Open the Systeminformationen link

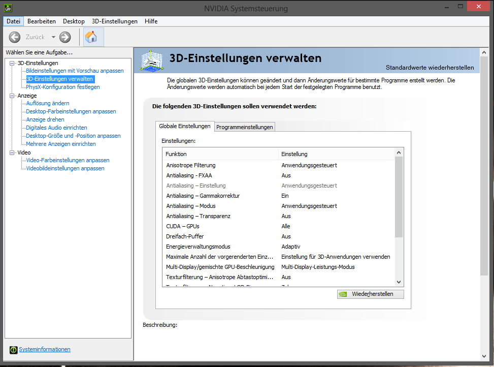coord(45,349)
